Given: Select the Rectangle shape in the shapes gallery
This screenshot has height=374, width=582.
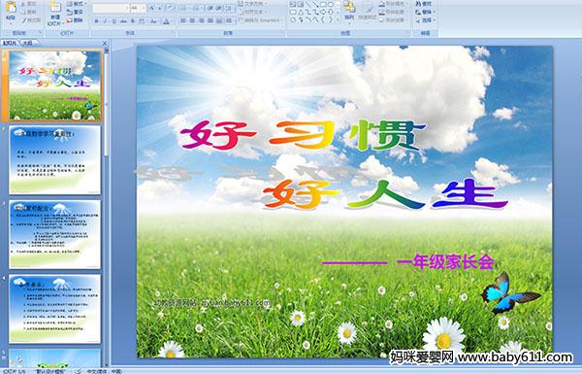Looking at the screenshot, I should 323,4.
